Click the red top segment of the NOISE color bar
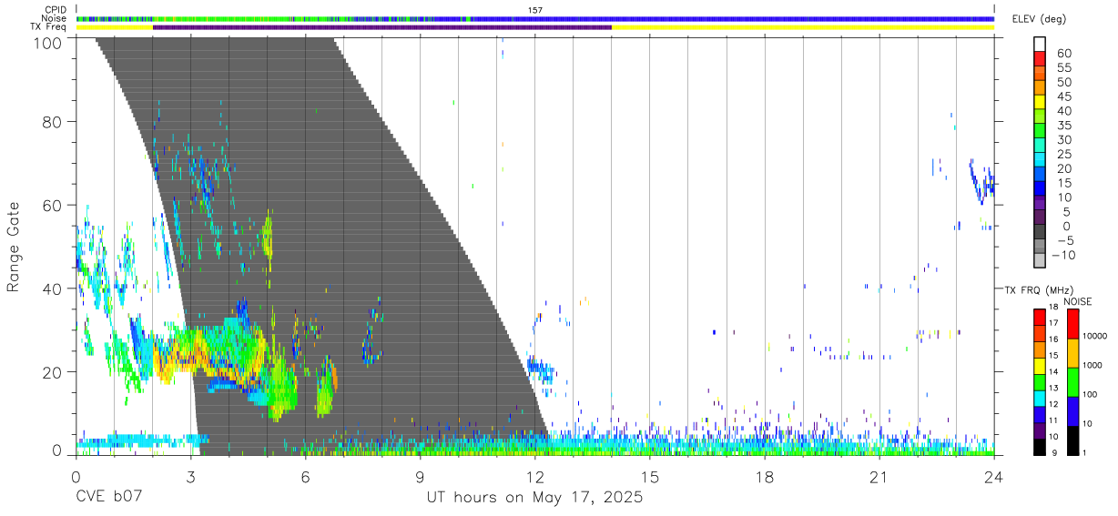The image size is (1118, 516). (1074, 324)
